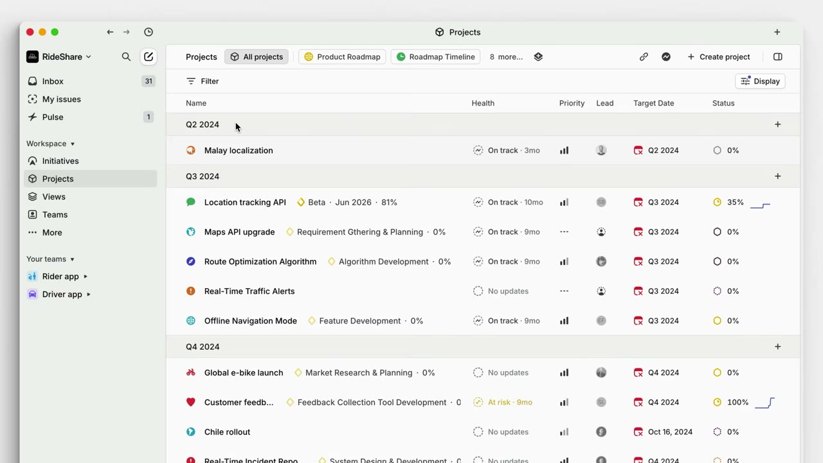Click priority bars for Malay localization

coord(564,150)
